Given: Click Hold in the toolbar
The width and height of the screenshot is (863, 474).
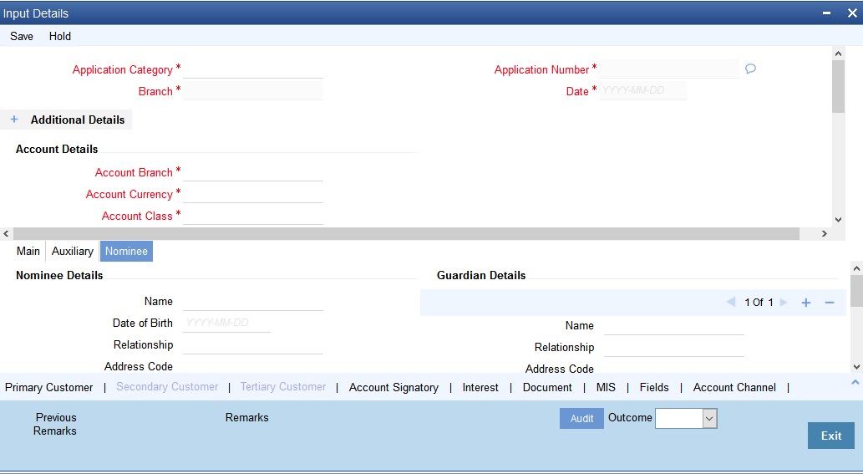Looking at the screenshot, I should [60, 36].
